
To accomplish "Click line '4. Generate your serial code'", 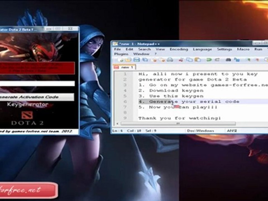I will tap(189, 102).
